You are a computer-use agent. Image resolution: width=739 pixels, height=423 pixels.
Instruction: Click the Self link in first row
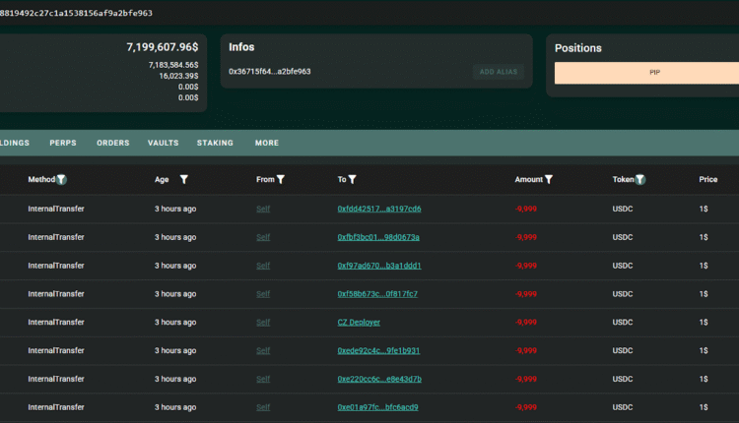coord(263,209)
